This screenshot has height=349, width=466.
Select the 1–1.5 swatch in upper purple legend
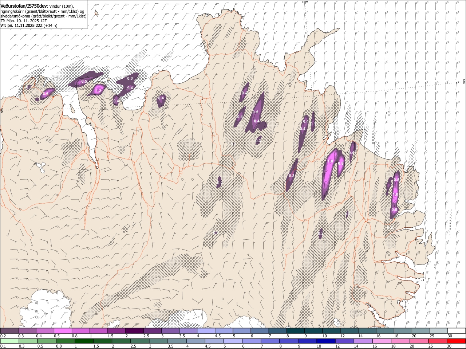99,331
